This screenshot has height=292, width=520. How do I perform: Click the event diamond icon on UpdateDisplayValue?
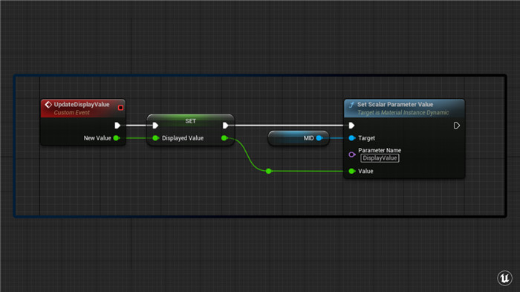coord(48,105)
